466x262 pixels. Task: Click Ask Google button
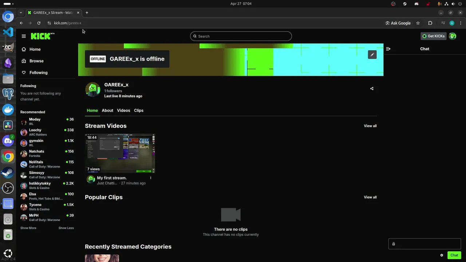pyautogui.click(x=398, y=23)
